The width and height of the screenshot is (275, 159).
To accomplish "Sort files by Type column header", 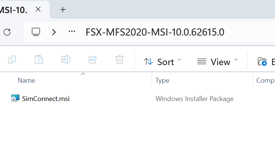I will pos(163,80).
